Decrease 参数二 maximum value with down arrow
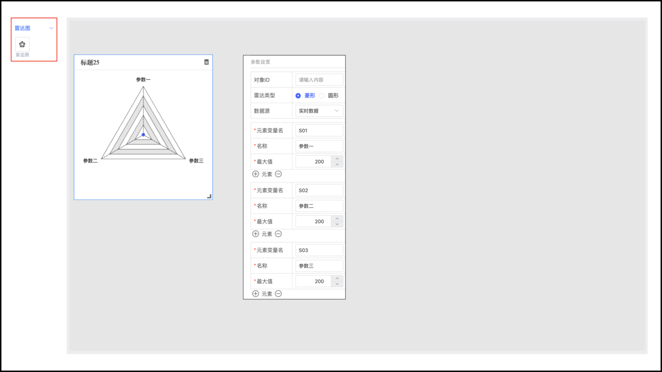Screen dimensions: 662x372 tap(337, 225)
